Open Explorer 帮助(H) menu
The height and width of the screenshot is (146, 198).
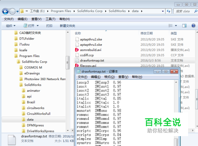(x=65, y=19)
